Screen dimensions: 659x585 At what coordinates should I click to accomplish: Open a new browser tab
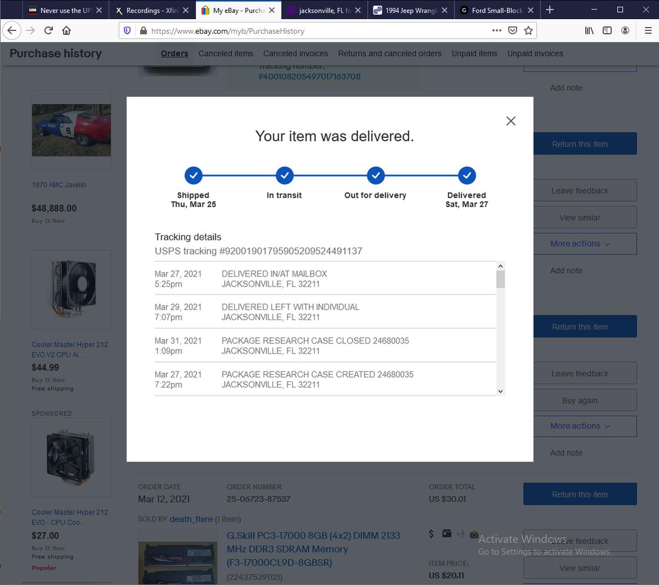click(x=550, y=10)
